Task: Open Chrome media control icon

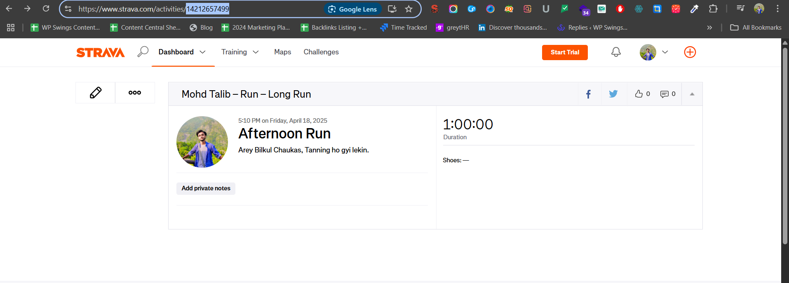Action: click(x=740, y=9)
